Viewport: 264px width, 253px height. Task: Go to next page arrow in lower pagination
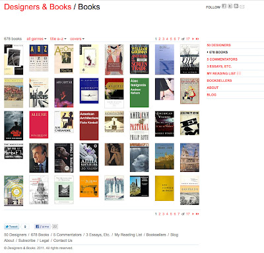coord(193,213)
